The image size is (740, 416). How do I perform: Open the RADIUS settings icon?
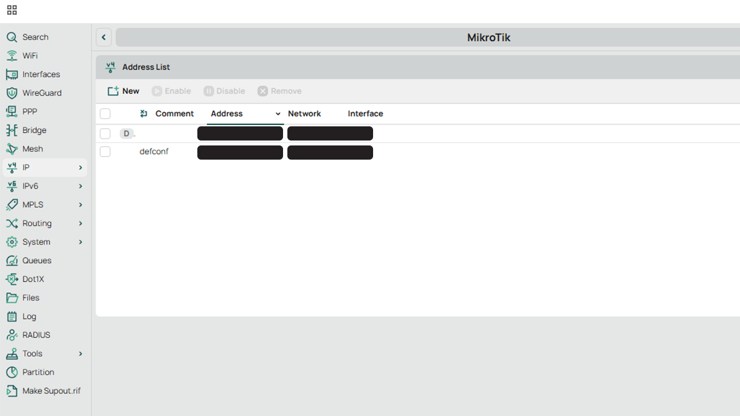[12, 335]
